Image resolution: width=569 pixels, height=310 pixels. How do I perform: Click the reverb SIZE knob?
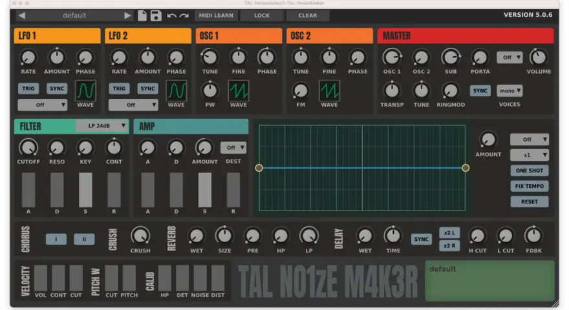click(x=224, y=236)
